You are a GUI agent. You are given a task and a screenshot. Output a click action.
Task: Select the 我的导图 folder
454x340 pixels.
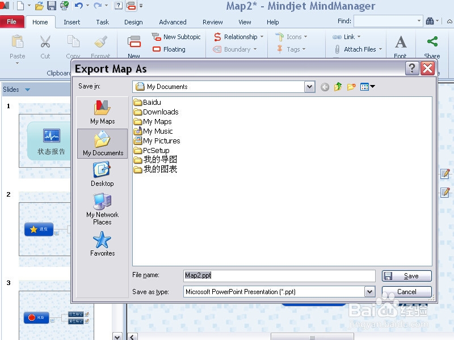(x=155, y=160)
